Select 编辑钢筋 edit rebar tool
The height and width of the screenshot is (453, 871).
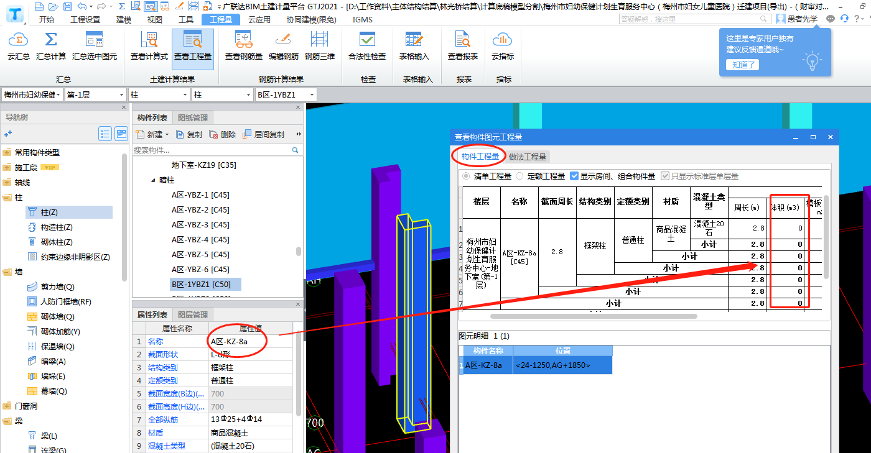click(x=284, y=47)
